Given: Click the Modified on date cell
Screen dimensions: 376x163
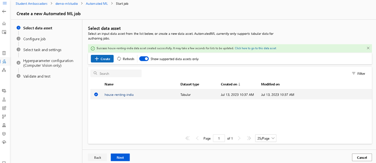Looking at the screenshot, I should click(278, 95).
